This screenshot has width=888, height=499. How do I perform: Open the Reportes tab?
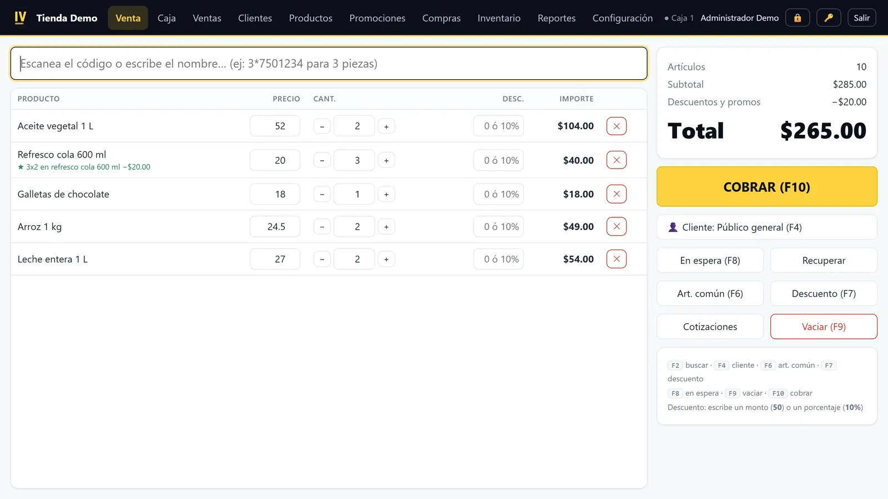(x=557, y=18)
